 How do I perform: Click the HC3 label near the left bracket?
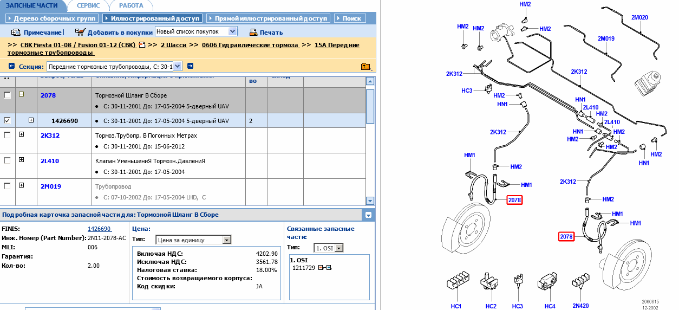(x=467, y=91)
